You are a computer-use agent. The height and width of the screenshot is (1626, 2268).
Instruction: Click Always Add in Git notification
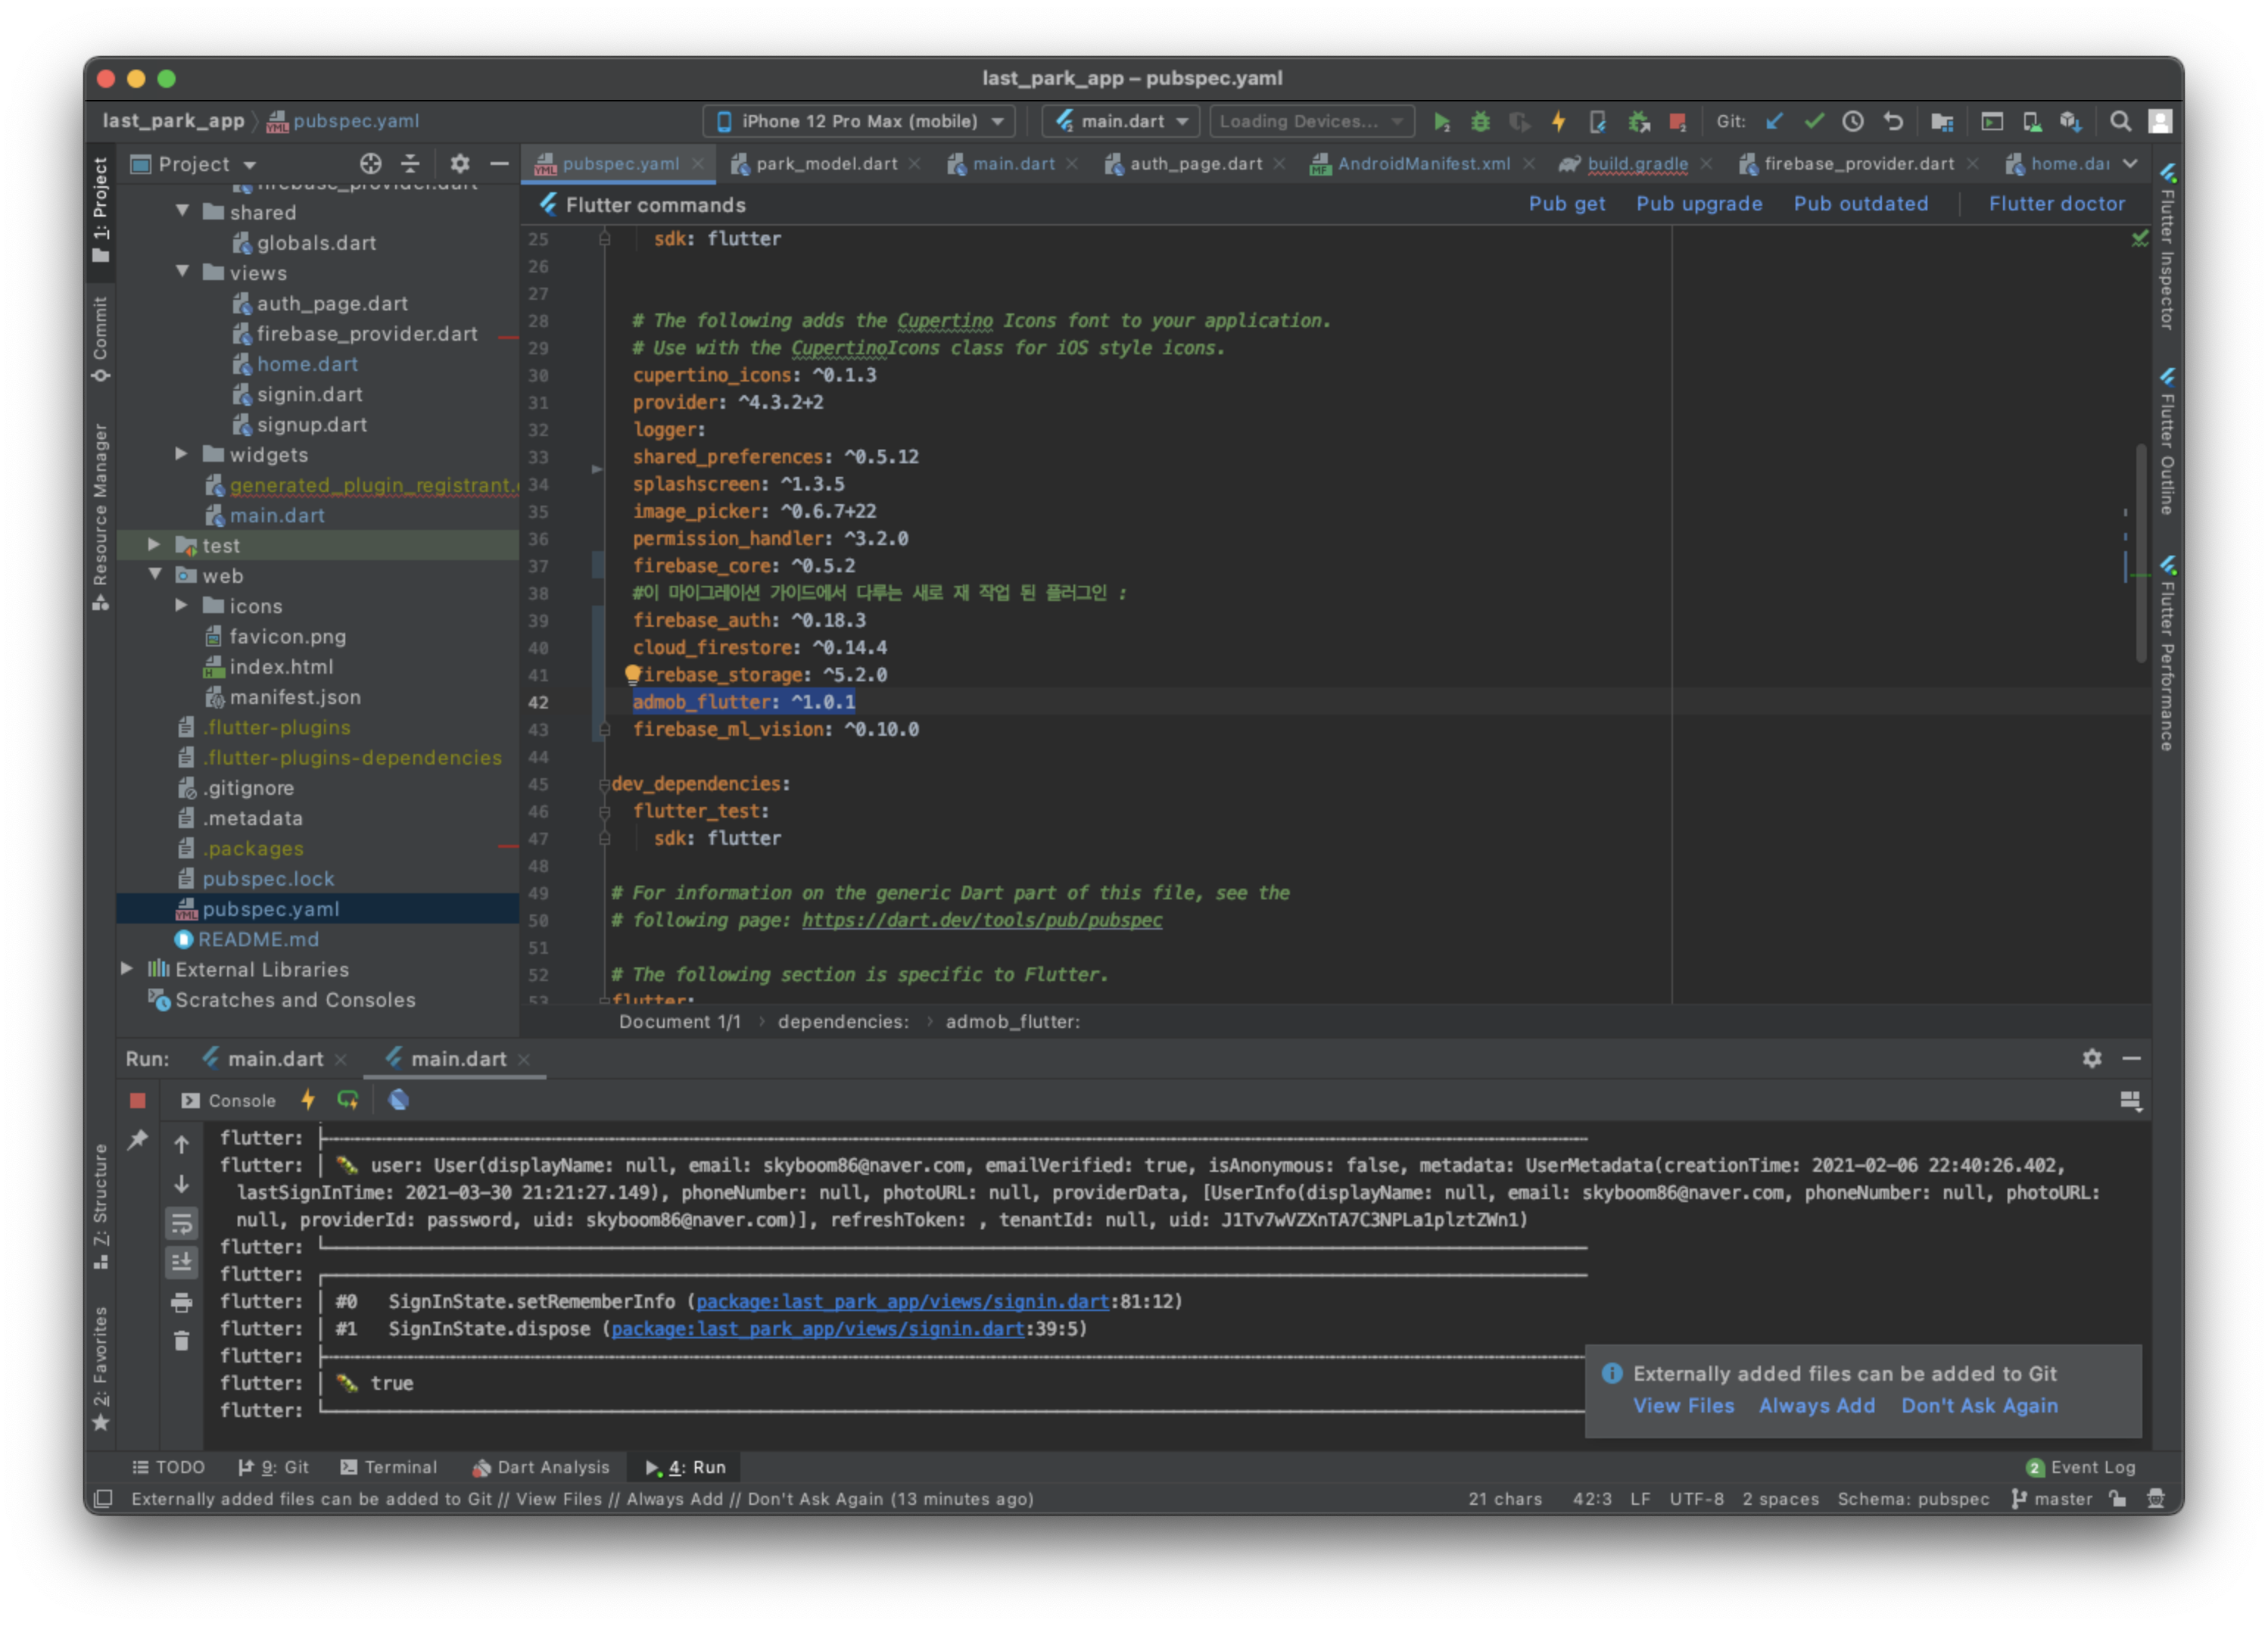click(x=1816, y=1405)
